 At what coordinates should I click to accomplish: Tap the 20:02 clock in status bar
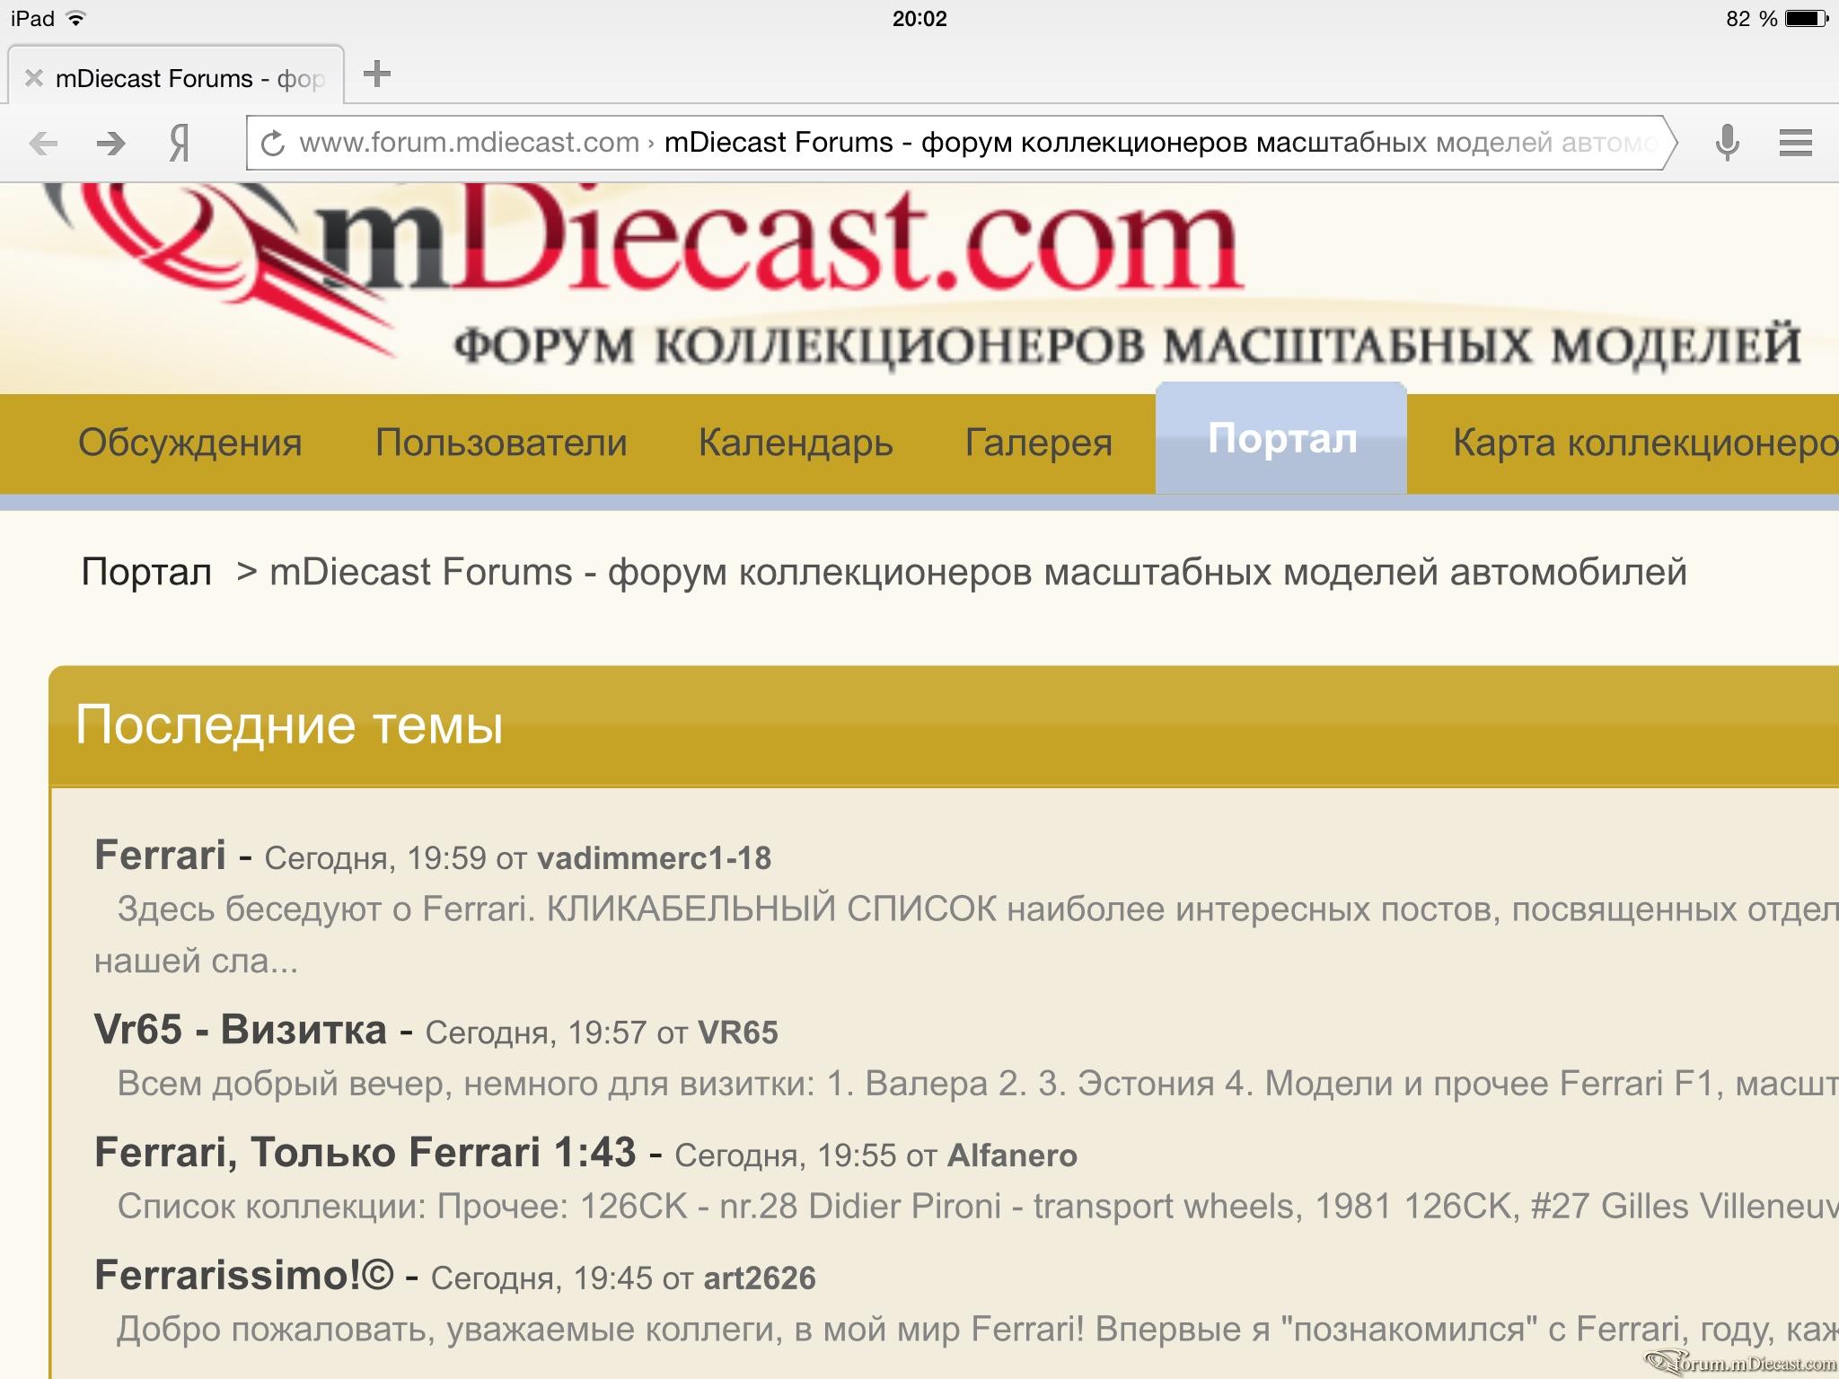click(919, 19)
